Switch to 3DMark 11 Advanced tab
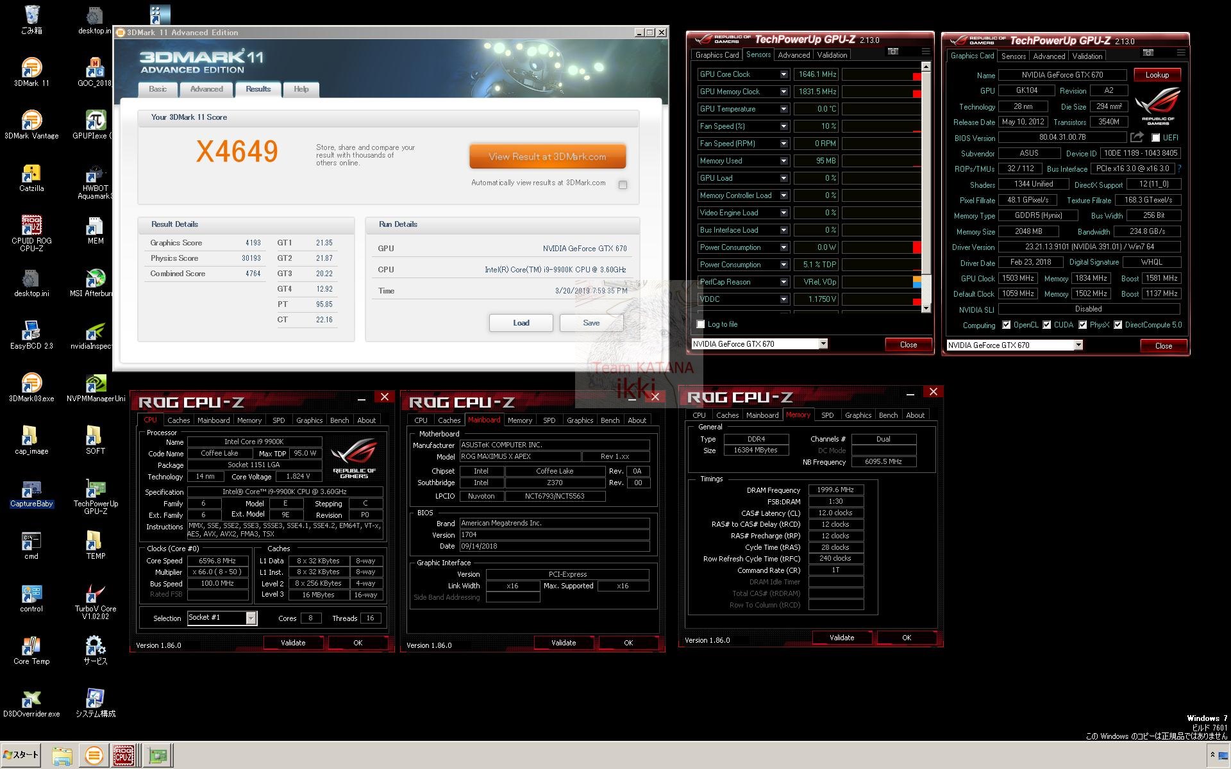Image resolution: width=1231 pixels, height=769 pixels. click(206, 89)
